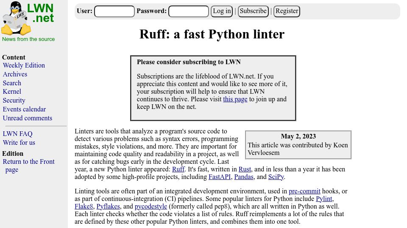Image resolution: width=407 pixels, height=228 pixels.
Task: Open the Search sidebar link
Action: (x=12, y=83)
